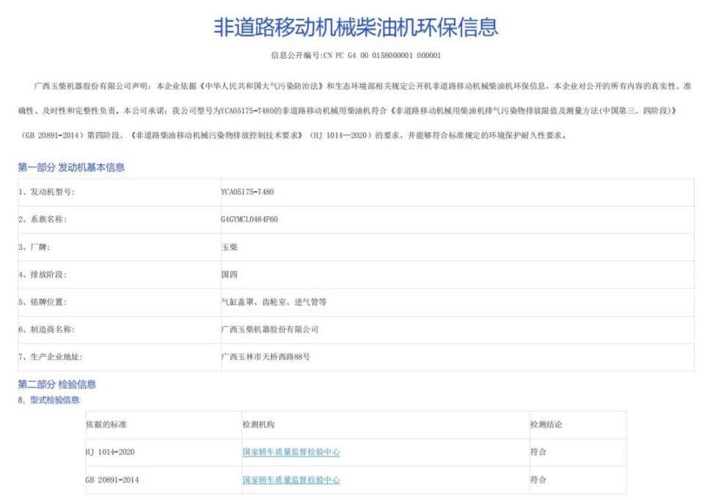Select the HJ 1014-2020 standard cell

[x=110, y=452]
